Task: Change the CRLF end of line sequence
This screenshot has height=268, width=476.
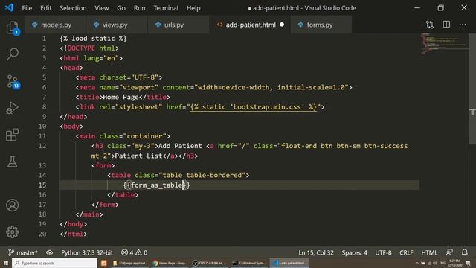Action: [x=406, y=252]
